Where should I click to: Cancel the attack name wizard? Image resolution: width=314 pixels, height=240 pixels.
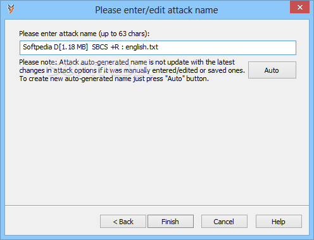[x=224, y=222]
